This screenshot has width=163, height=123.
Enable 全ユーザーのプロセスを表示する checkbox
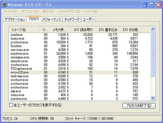11,105
